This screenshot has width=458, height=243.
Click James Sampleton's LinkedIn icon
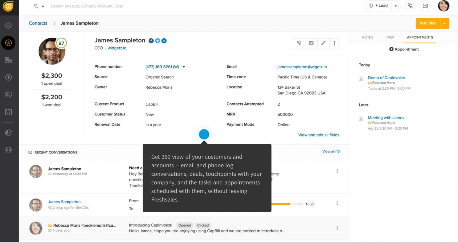point(164,41)
